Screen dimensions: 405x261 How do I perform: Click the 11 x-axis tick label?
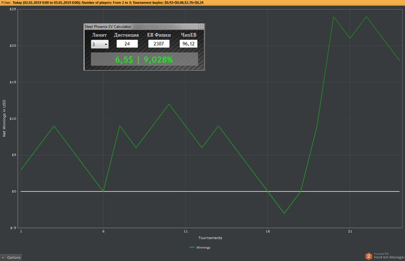[186, 231]
